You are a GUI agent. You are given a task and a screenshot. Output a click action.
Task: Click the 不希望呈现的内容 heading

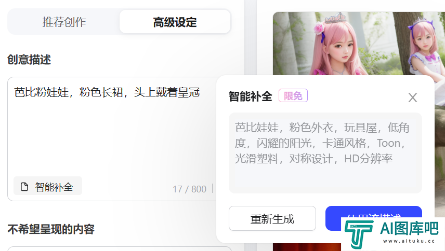[51, 229]
